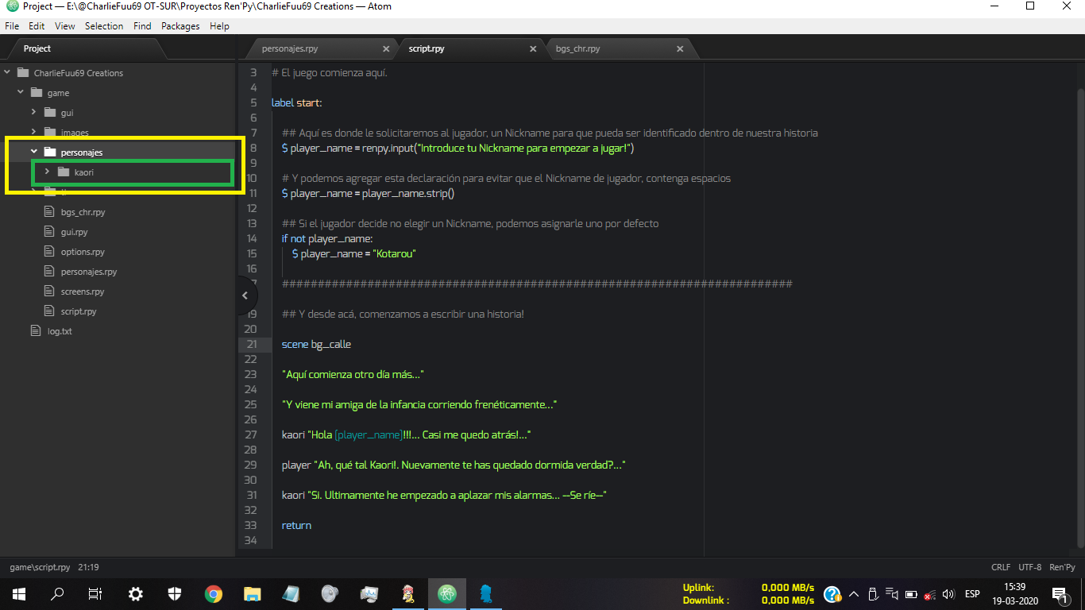
Task: Click the CRLF line ending selector
Action: pos(1001,567)
